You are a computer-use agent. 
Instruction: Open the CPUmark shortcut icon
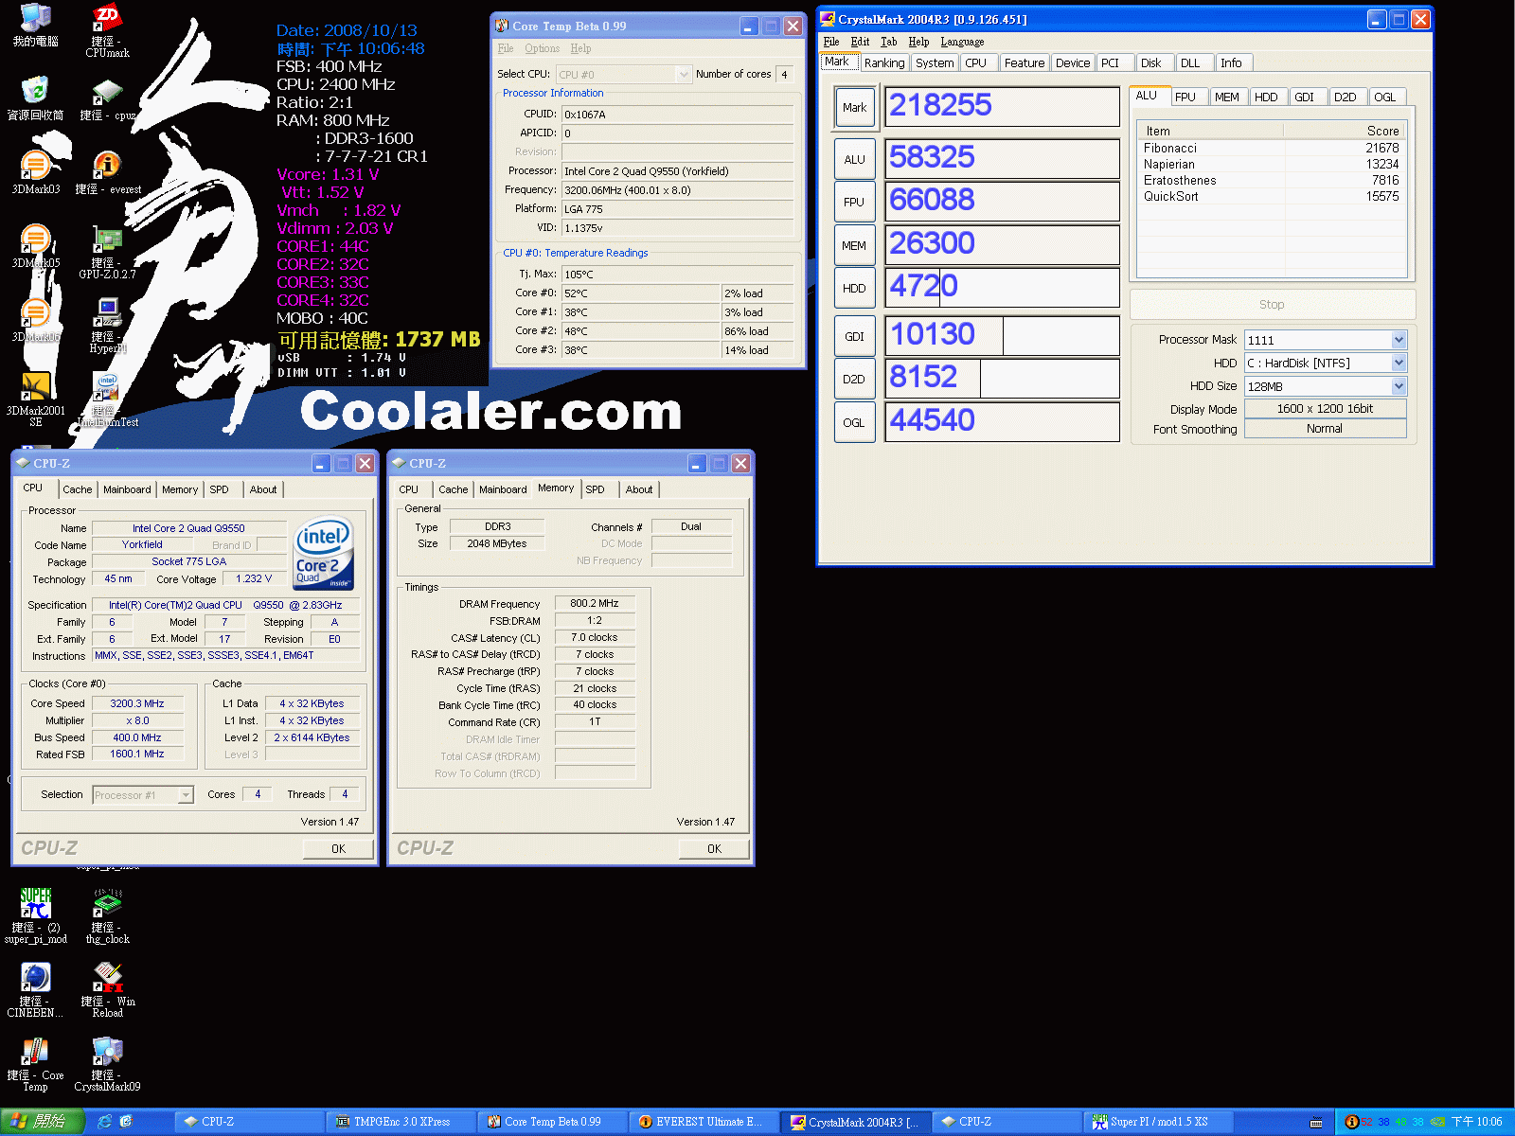(x=107, y=30)
